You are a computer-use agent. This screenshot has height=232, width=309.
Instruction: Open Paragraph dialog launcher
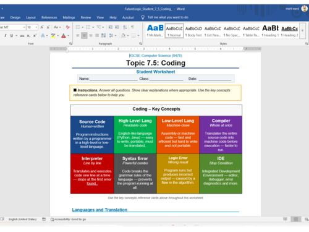[140, 43]
